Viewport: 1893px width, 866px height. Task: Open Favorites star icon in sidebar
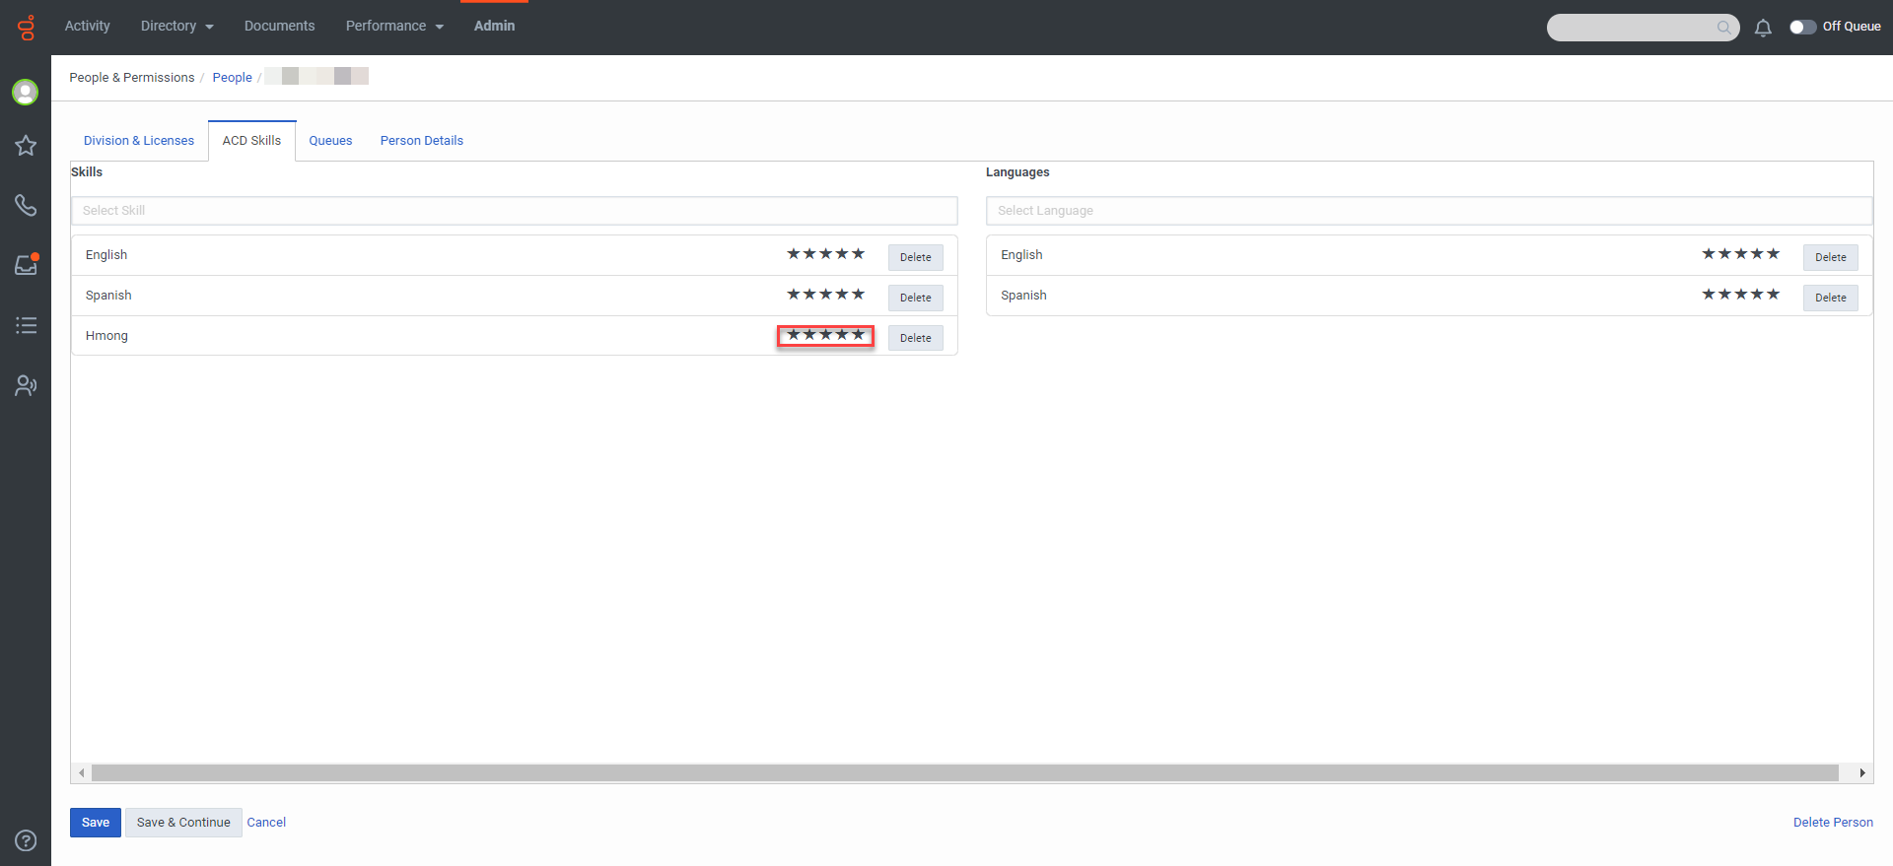[x=26, y=146]
